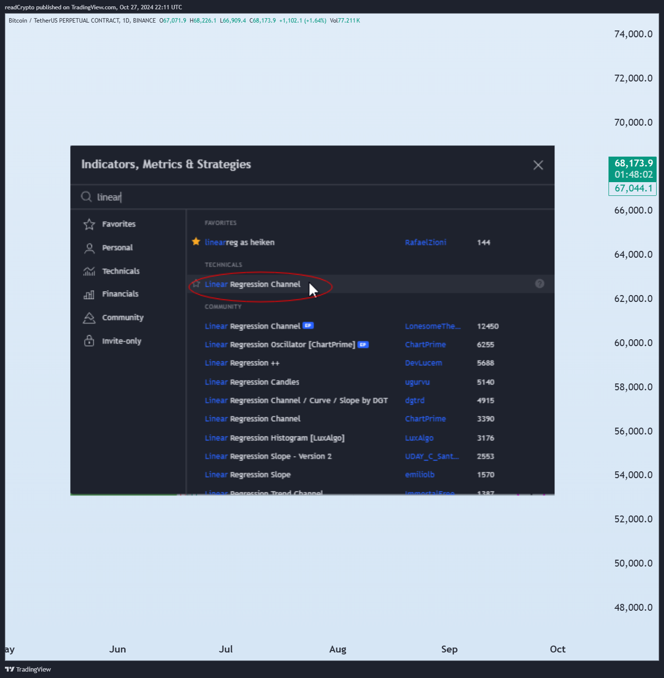Add 'linearreg as heiken' indicator
The width and height of the screenshot is (664, 678).
pos(240,242)
